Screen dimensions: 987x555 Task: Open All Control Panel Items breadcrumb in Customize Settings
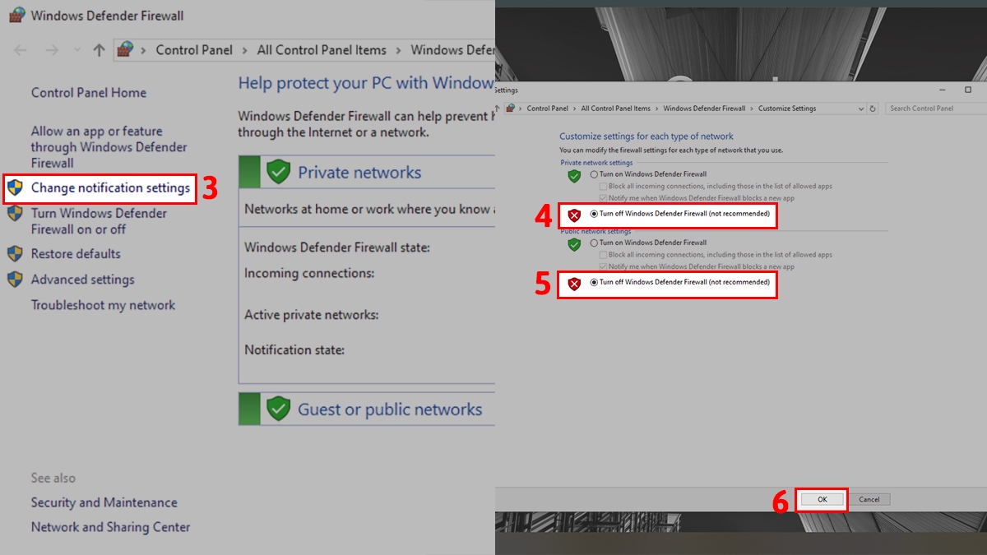point(616,109)
